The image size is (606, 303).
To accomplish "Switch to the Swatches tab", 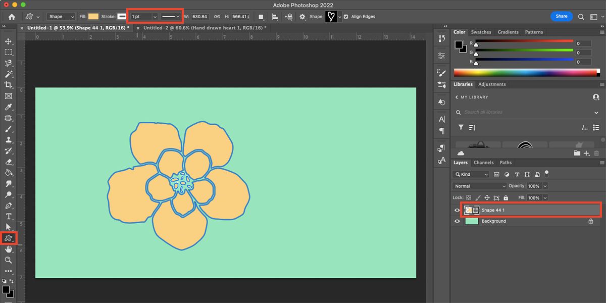I will coord(481,32).
